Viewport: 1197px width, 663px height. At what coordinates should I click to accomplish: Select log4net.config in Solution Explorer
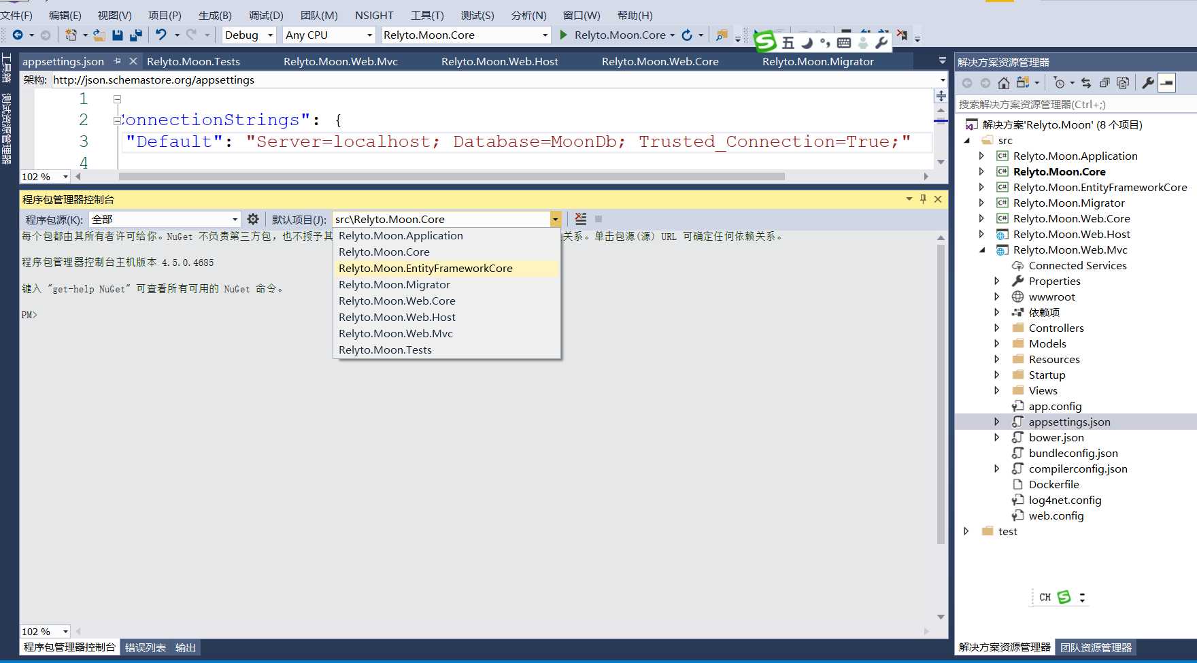[1065, 500]
